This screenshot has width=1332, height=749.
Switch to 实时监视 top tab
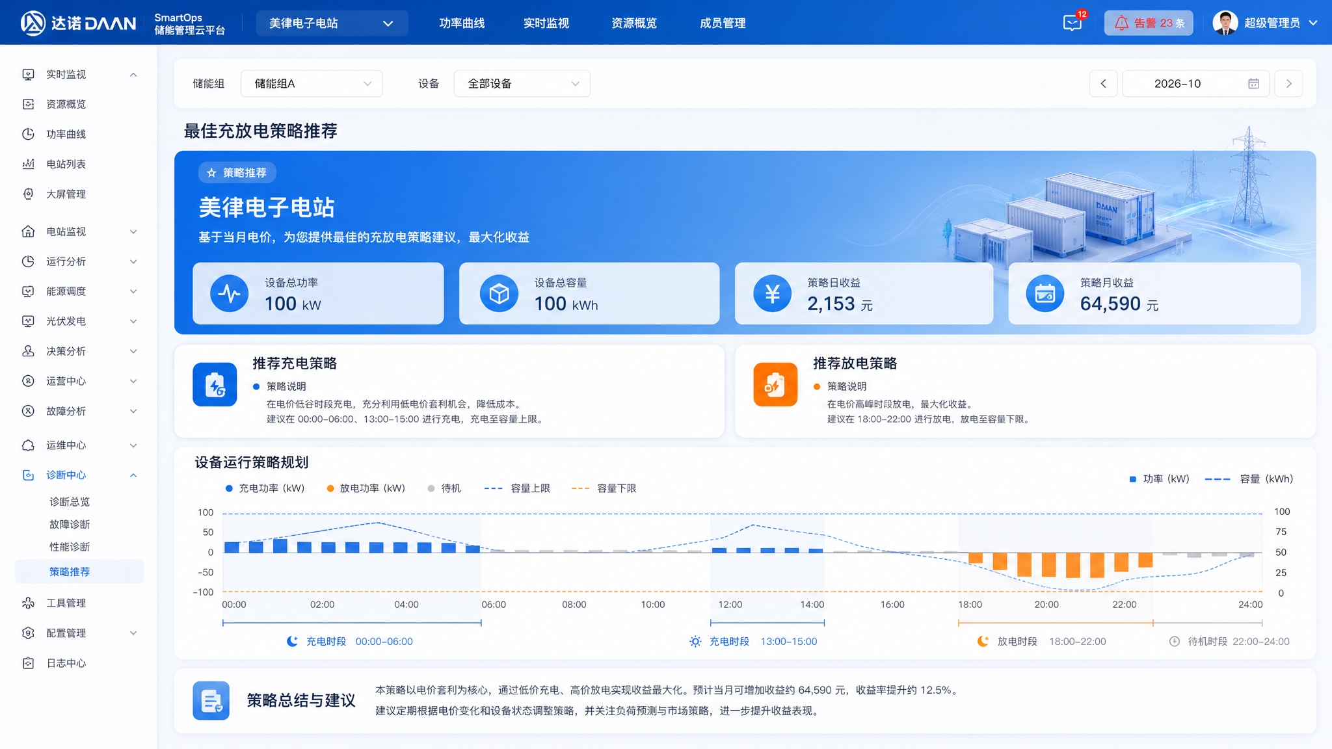coord(546,23)
